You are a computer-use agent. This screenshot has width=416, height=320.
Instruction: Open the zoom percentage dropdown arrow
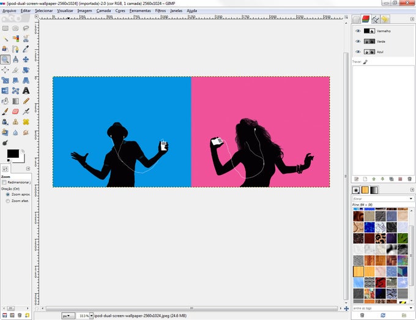[92, 316]
